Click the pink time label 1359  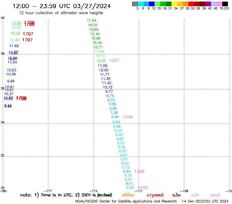139,171
